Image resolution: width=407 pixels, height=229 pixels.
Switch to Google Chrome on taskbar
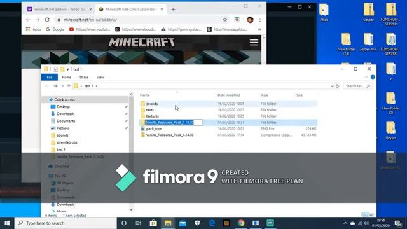241,223
